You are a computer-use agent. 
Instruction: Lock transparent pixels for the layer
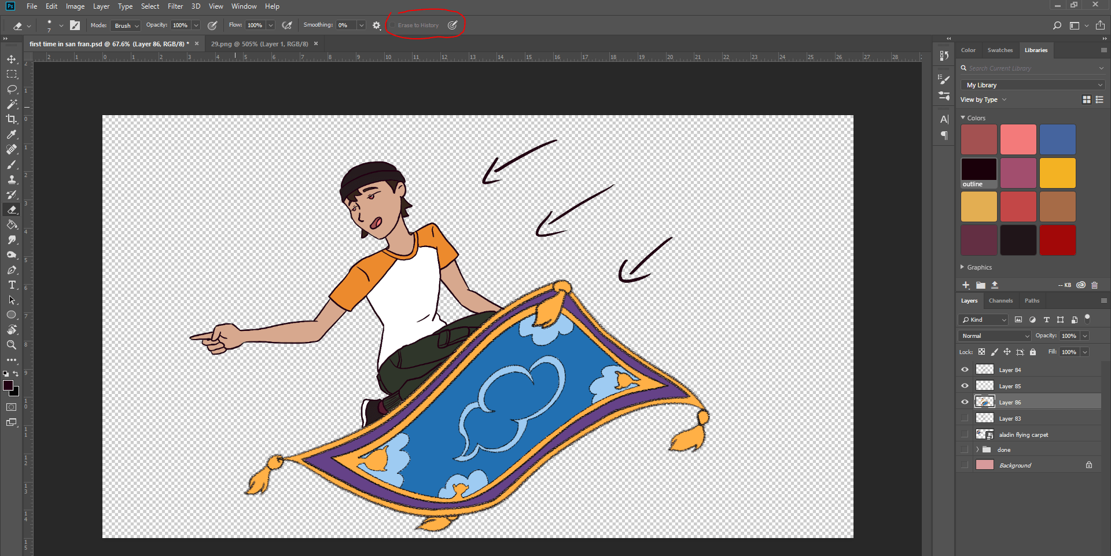pyautogui.click(x=982, y=352)
